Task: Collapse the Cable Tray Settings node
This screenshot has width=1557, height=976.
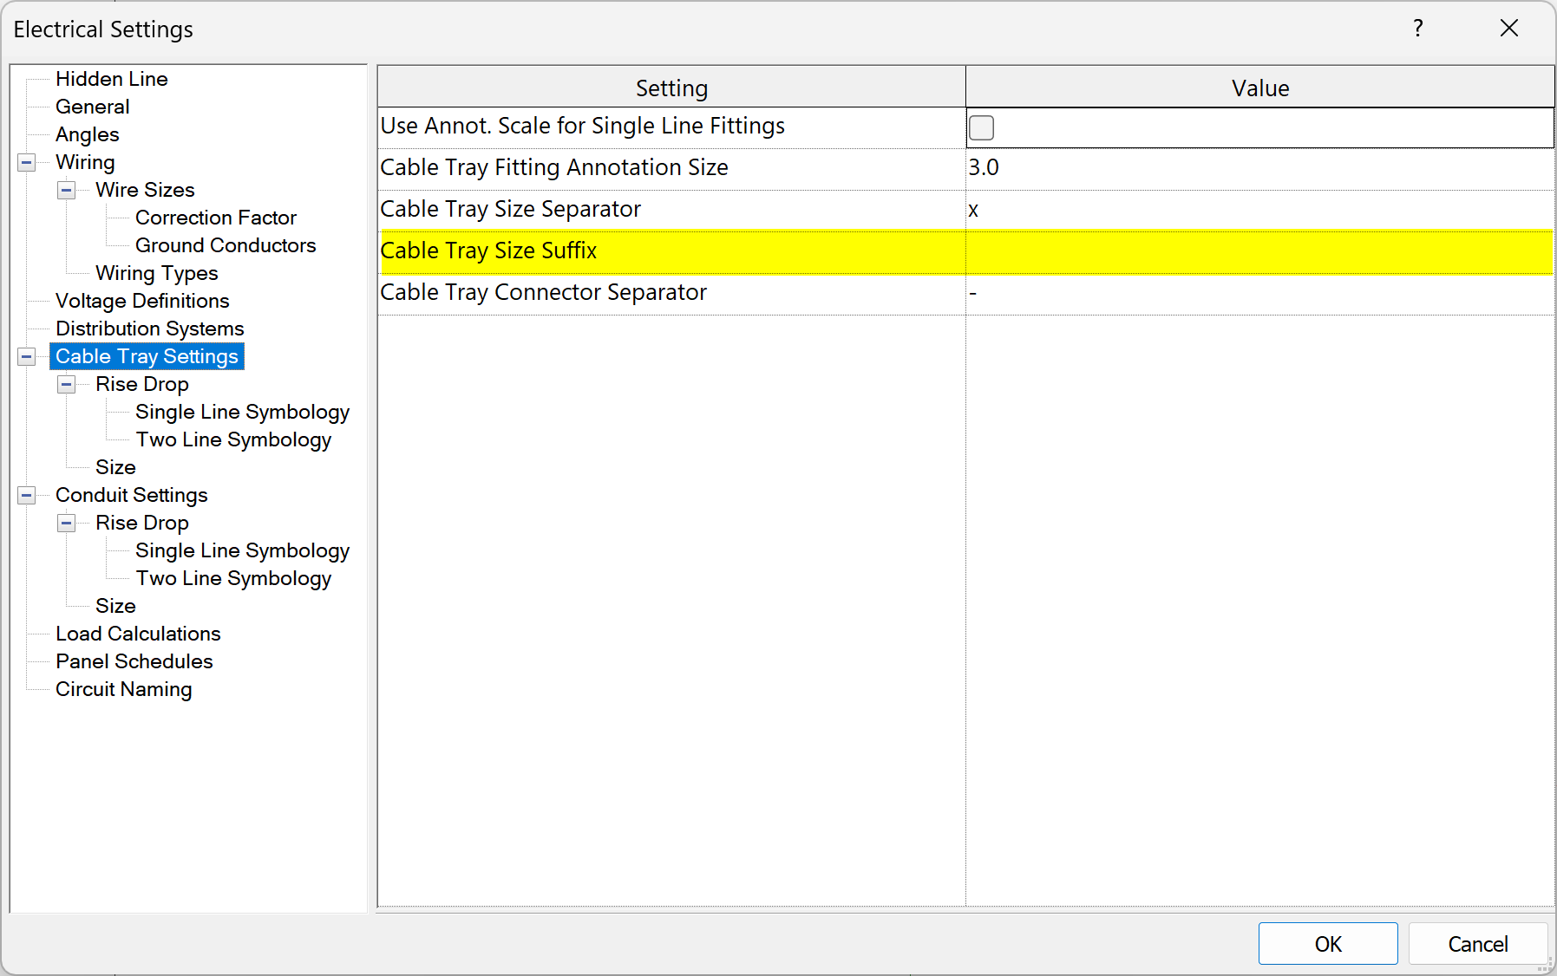Action: (27, 356)
